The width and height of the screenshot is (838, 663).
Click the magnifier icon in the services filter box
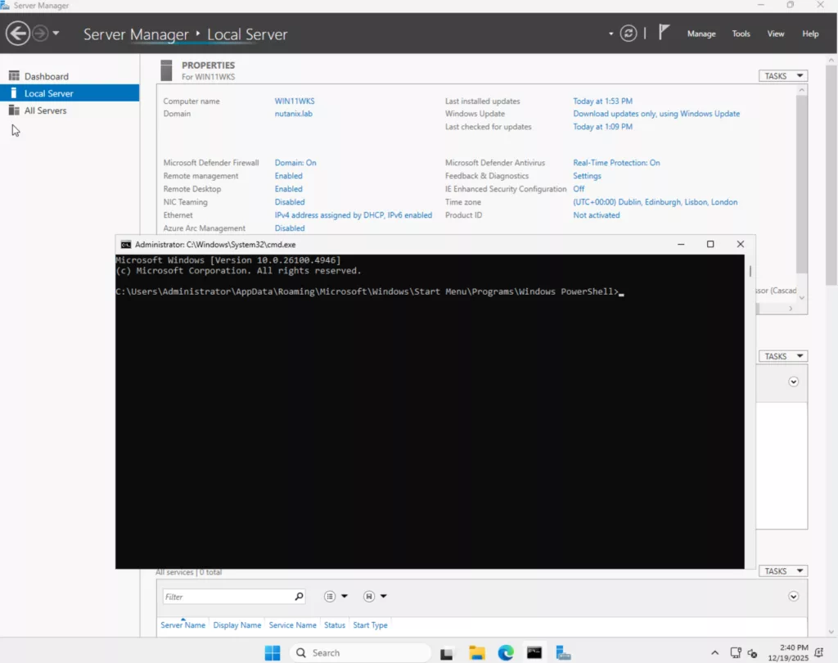pos(299,597)
